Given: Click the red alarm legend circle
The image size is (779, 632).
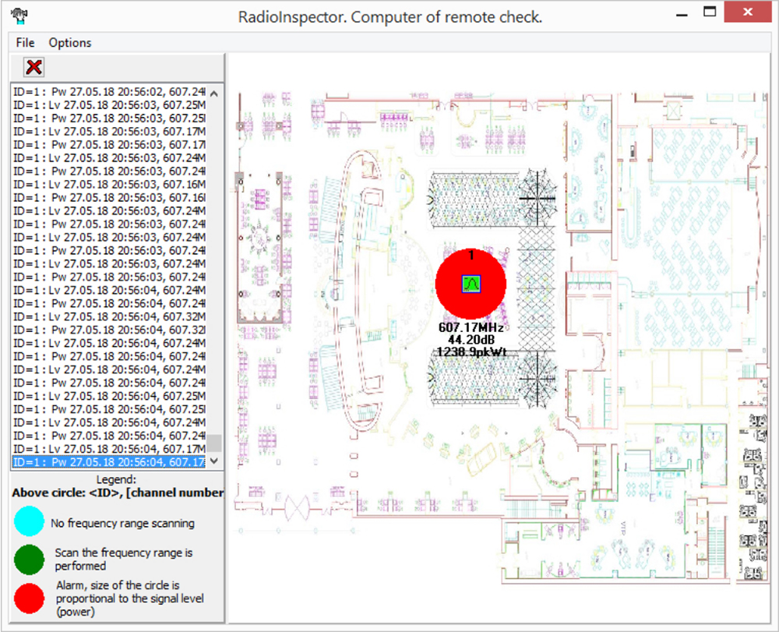Looking at the screenshot, I should (x=29, y=598).
